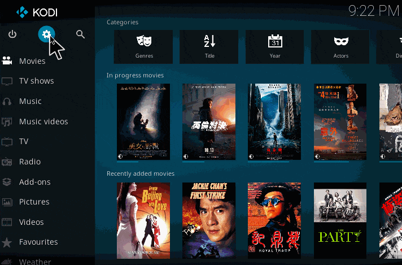
Task: Click the power button icon
Action: (x=12, y=34)
